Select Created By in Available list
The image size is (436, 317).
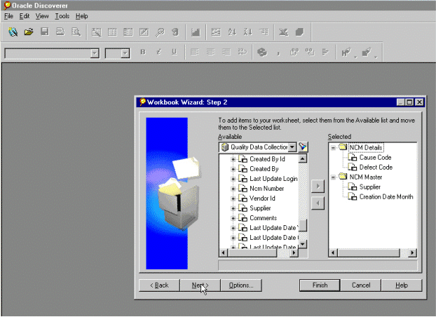(x=264, y=169)
